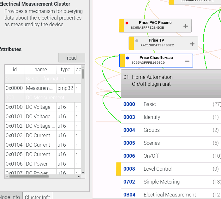Select the Prise TV node title

tap(157, 40)
